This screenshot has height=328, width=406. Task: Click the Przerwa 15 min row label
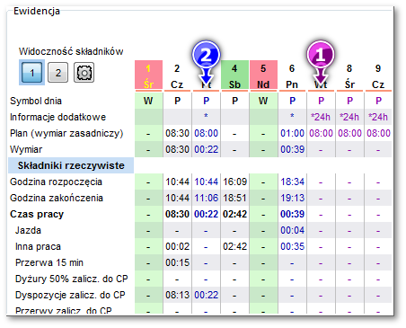tap(49, 262)
